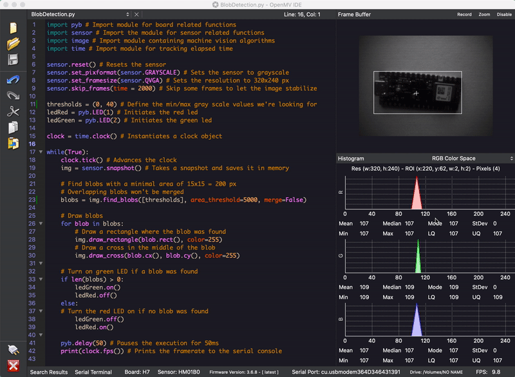This screenshot has height=377, width=515.
Task: Click the Open File folder icon
Action: point(13,44)
